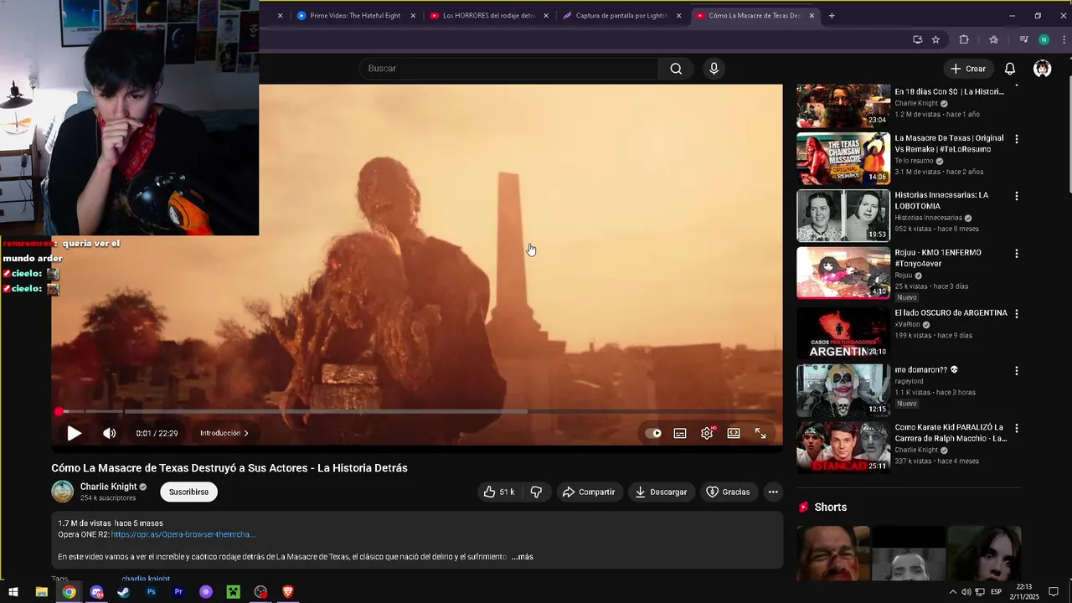Click the install app icon in address bar
The width and height of the screenshot is (1072, 603).
coord(917,39)
